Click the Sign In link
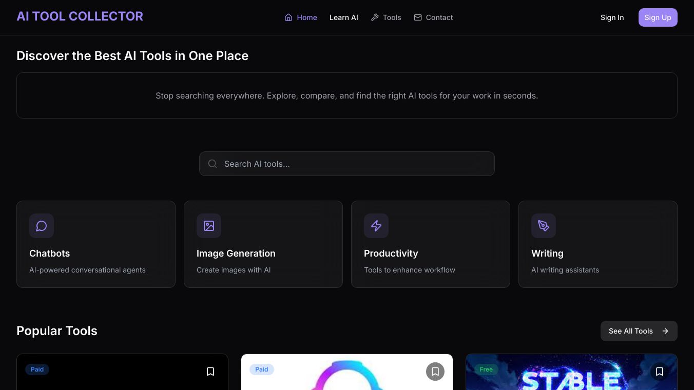The height and width of the screenshot is (390, 694). [x=612, y=17]
